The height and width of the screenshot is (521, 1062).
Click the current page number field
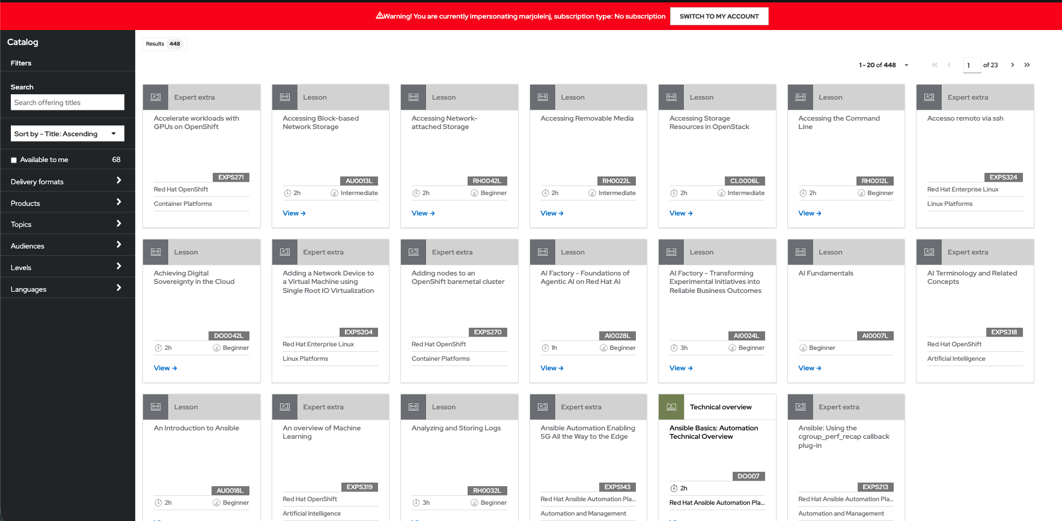click(972, 65)
